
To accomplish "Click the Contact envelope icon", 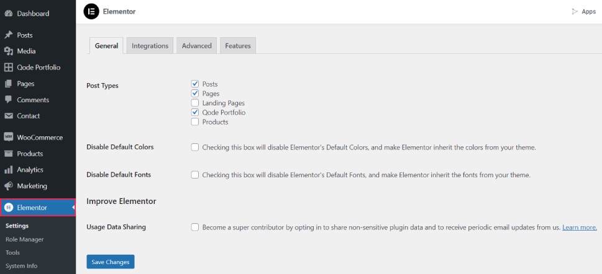I will click(9, 116).
